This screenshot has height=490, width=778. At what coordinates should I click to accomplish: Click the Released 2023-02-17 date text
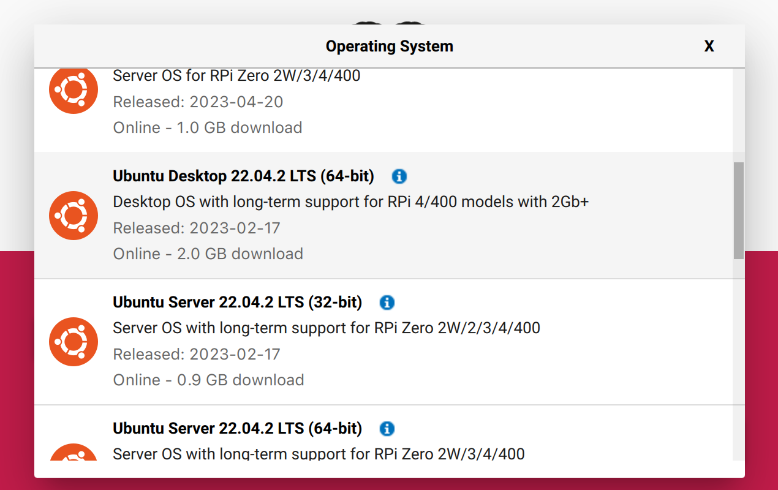click(x=196, y=227)
